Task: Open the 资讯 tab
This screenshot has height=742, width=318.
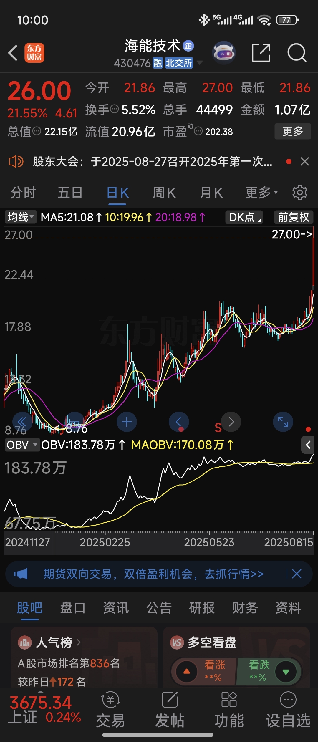Action: pos(116,608)
